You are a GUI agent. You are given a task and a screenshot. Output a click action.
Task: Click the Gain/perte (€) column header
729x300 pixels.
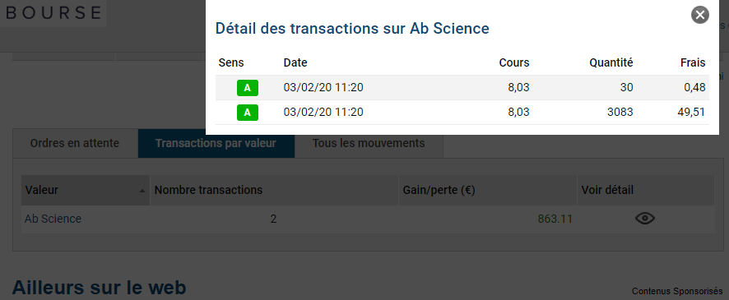(x=439, y=190)
